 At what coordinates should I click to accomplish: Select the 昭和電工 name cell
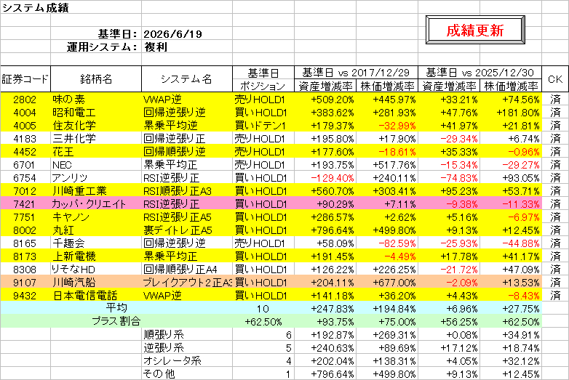click(x=96, y=113)
